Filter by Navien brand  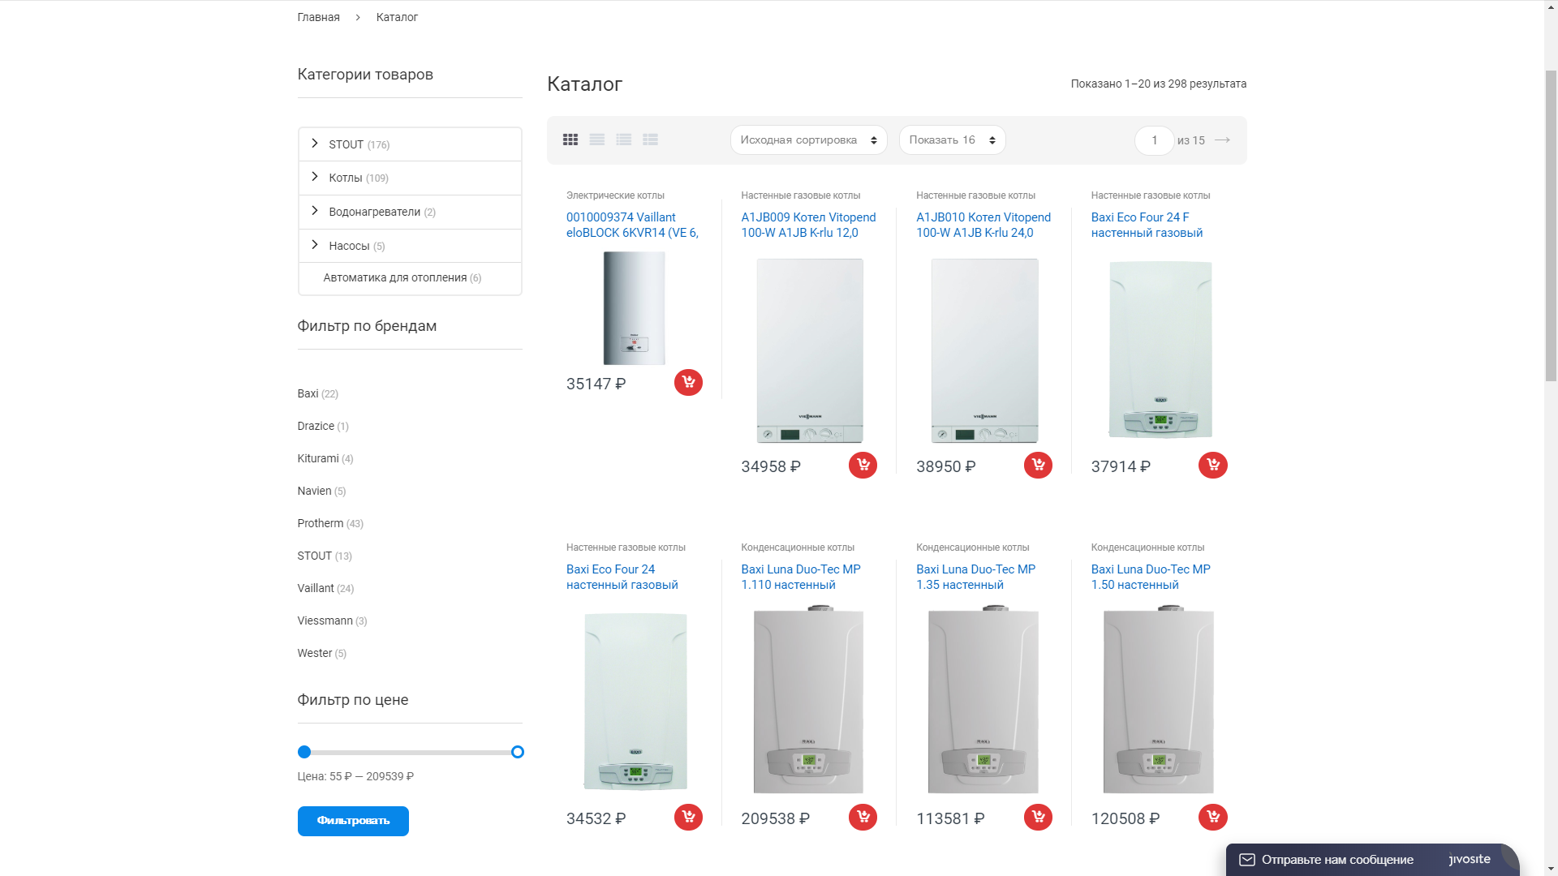(x=314, y=491)
